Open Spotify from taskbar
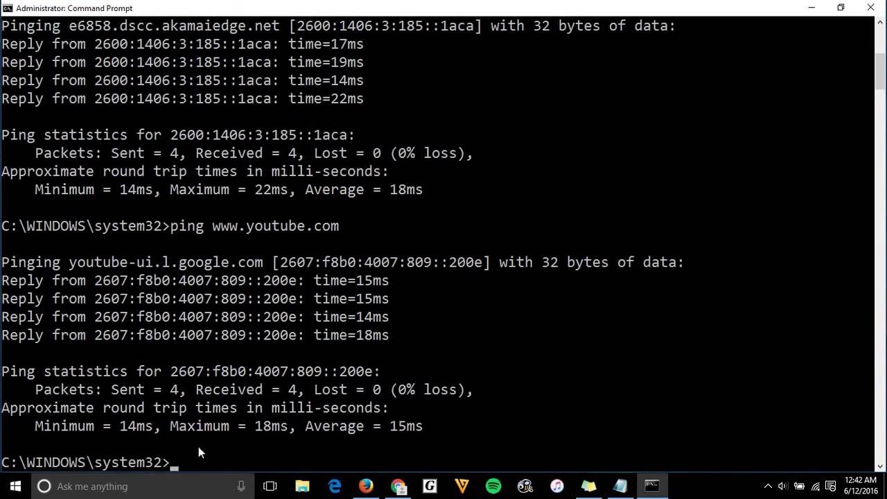Viewport: 887px width, 499px height. point(493,486)
